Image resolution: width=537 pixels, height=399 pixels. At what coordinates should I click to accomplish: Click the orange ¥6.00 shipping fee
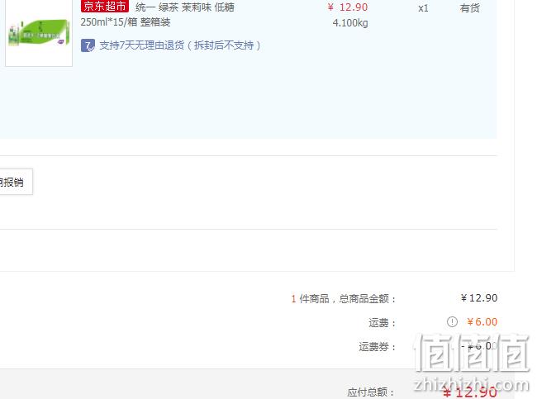(482, 322)
